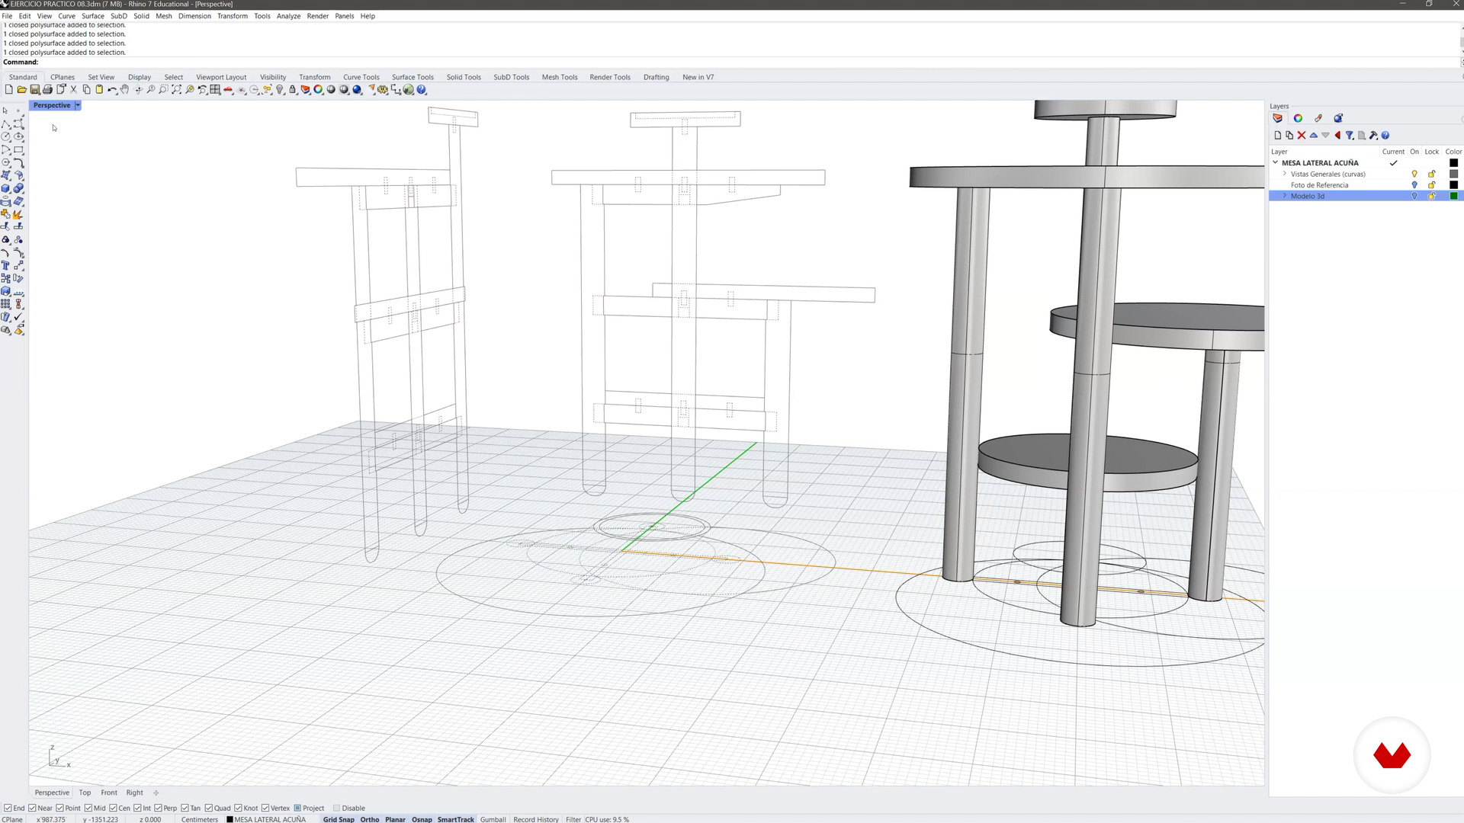Select the Boolean Union tool
Viewport: 1464px width, 823px height.
tap(18, 187)
